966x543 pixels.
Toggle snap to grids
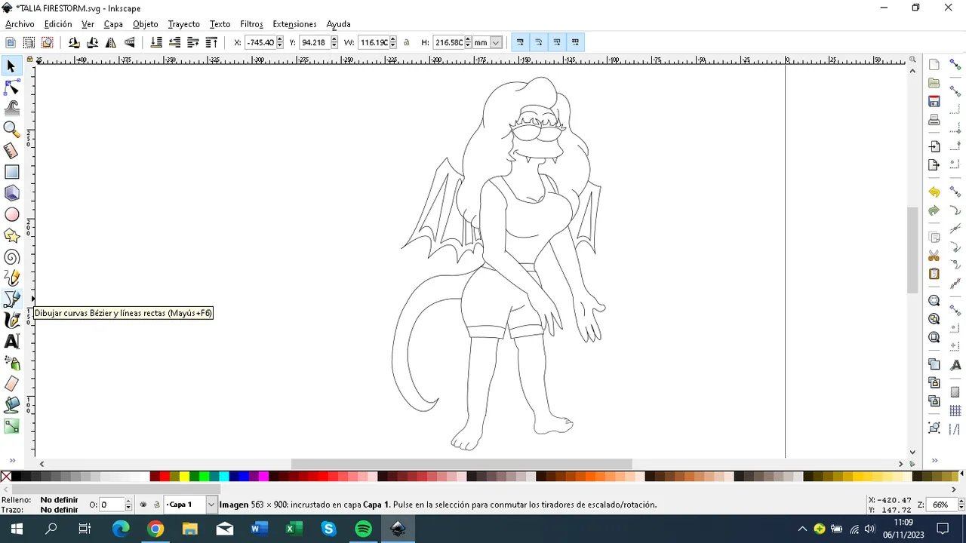click(955, 412)
